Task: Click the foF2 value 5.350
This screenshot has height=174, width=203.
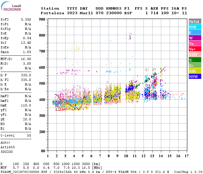Action: pos(26,19)
